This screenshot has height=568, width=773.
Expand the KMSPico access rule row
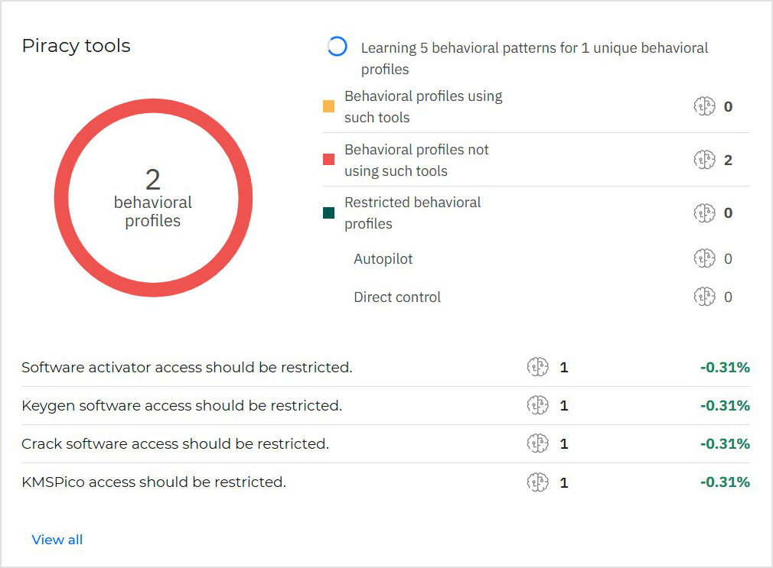[x=152, y=482]
